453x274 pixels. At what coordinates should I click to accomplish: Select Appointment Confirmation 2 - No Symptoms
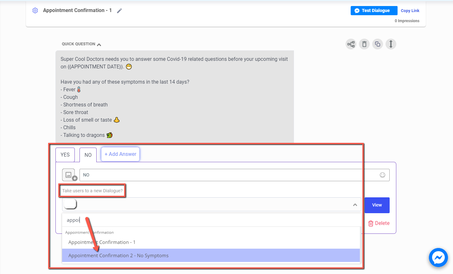coord(211,256)
